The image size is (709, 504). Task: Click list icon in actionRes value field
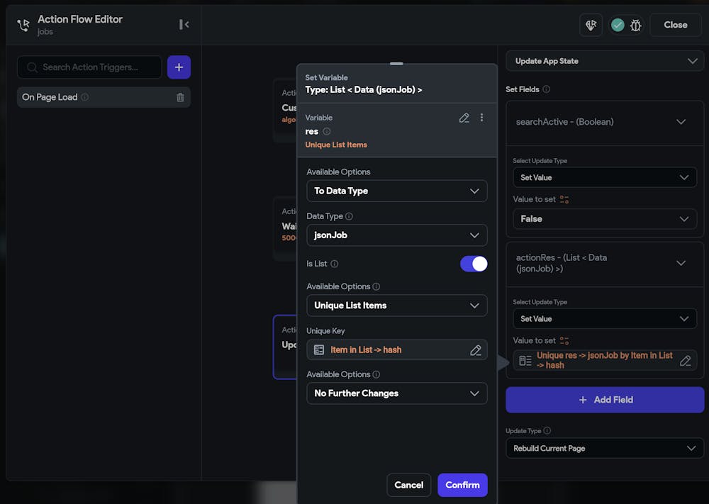click(x=525, y=361)
